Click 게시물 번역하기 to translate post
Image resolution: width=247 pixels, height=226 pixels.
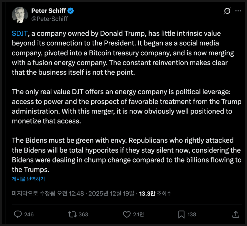(28, 179)
